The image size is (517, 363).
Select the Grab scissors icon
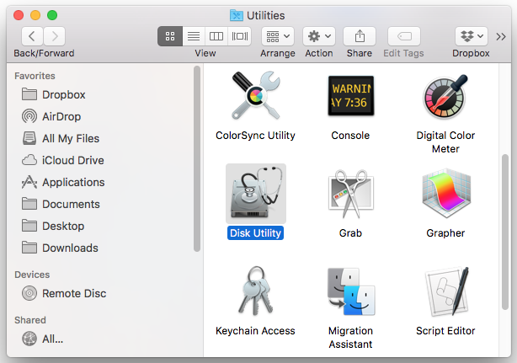[351, 194]
